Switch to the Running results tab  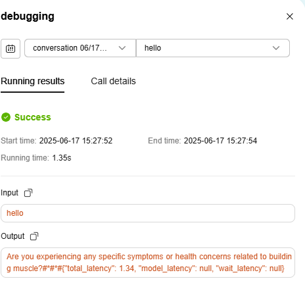point(33,81)
